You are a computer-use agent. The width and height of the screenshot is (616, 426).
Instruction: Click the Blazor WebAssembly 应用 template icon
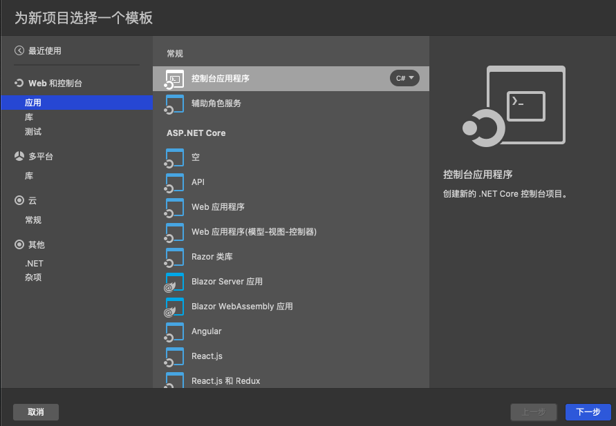[174, 307]
